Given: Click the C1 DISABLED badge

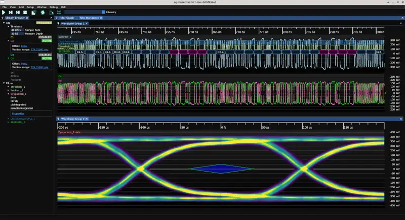Looking at the screenshot, I should (x=45, y=37).
